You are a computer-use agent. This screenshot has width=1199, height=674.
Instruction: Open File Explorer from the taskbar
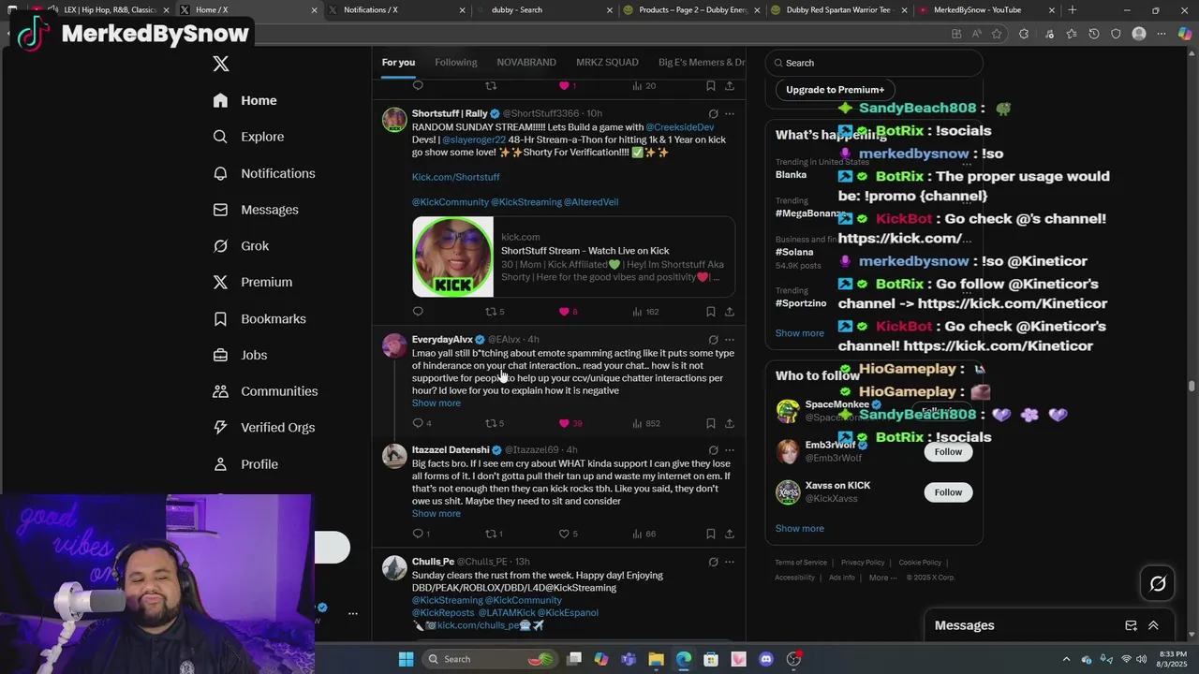656,659
